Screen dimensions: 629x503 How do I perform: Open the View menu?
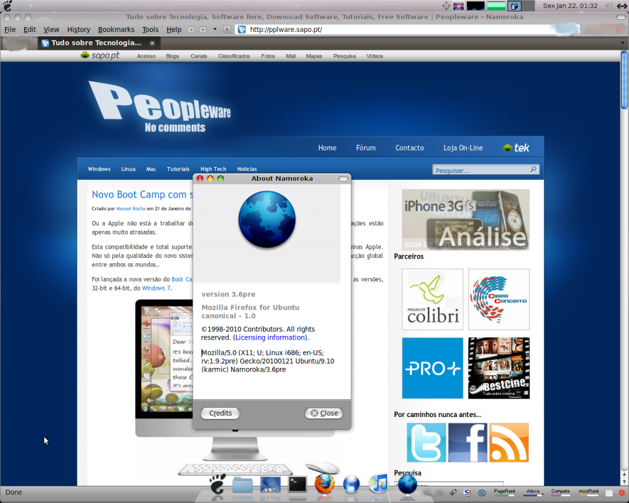tap(51, 29)
